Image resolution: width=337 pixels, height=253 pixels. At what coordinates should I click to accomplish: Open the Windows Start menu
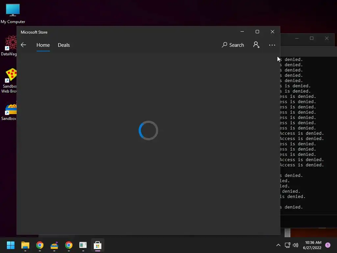(x=11, y=245)
